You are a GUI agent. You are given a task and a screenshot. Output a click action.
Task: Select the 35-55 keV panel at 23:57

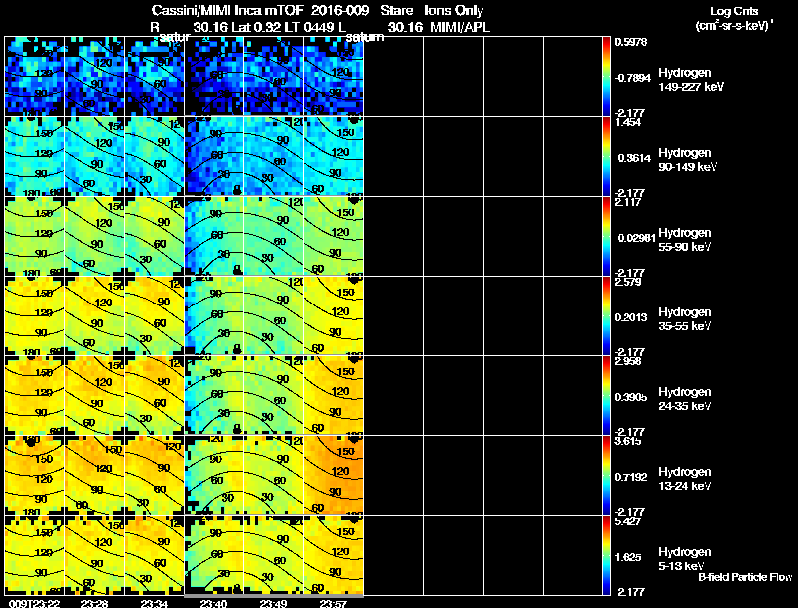pyautogui.click(x=334, y=315)
